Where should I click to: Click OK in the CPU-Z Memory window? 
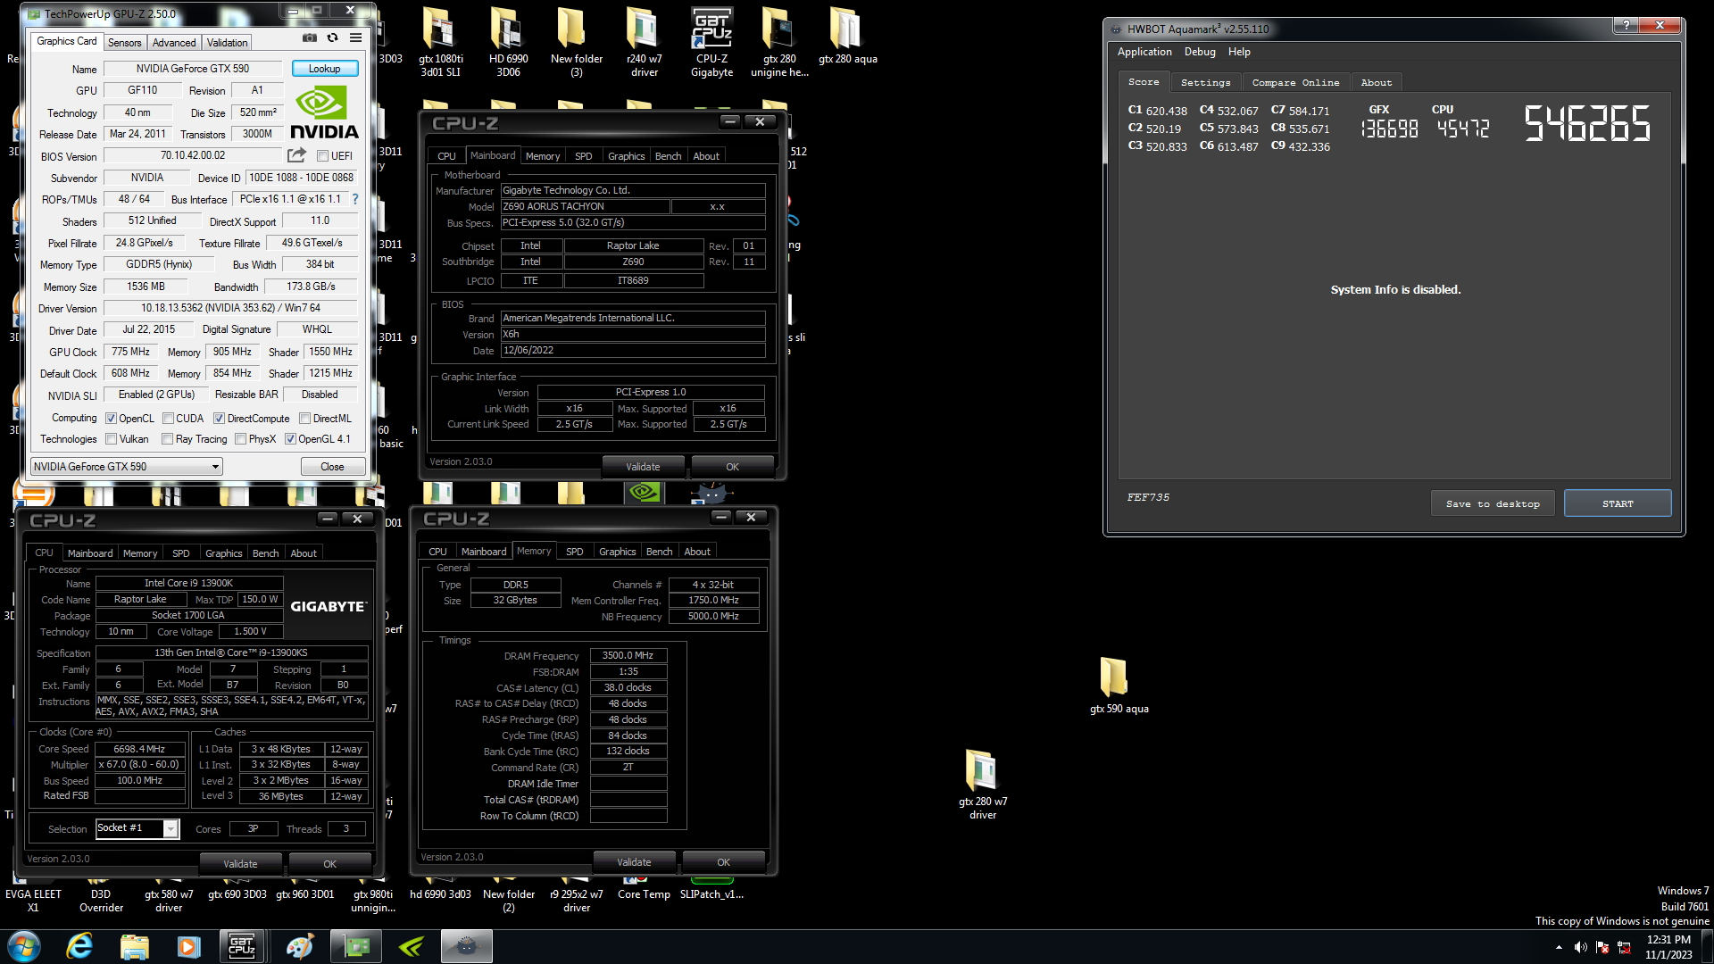click(723, 862)
